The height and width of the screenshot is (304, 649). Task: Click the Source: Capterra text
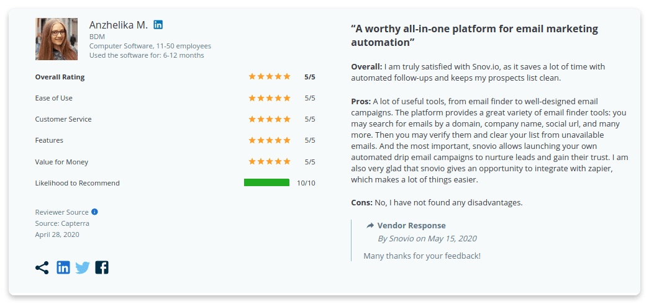62,223
